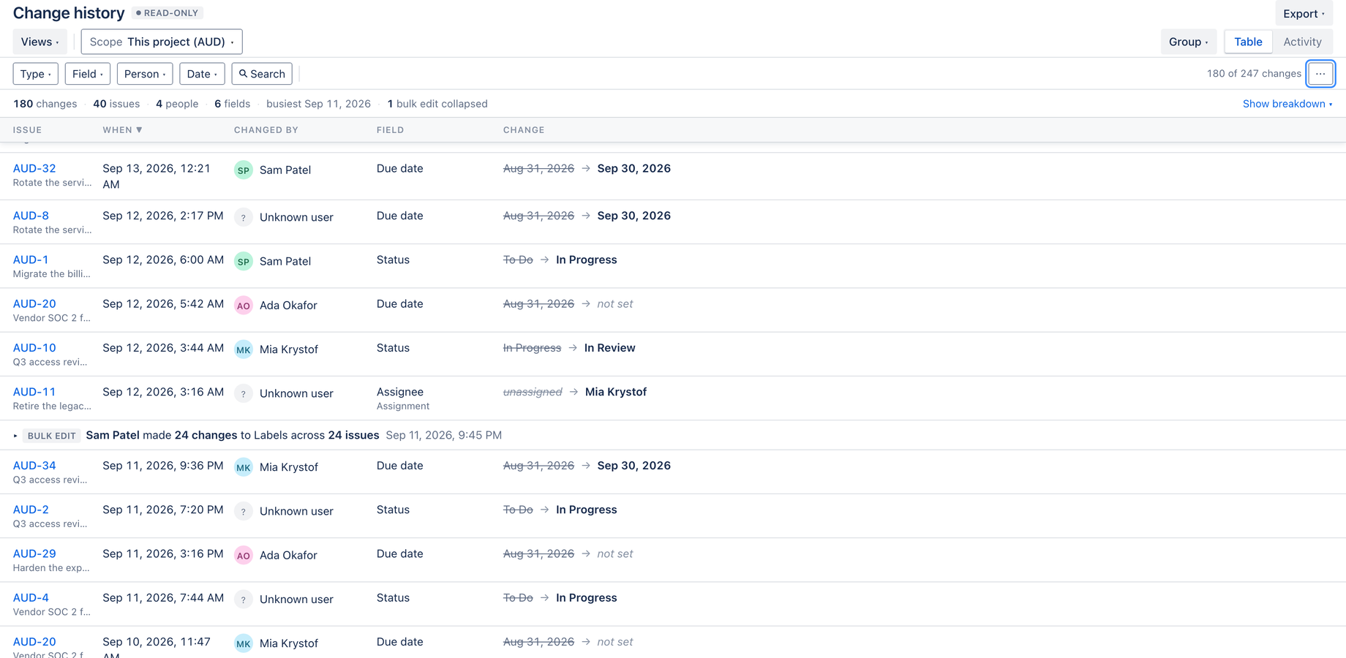
Task: Click Mia Krystof's avatar on AUD-34 row
Action: click(244, 467)
